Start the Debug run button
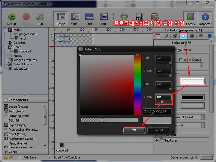216x162 pixels. (x=12, y=19)
